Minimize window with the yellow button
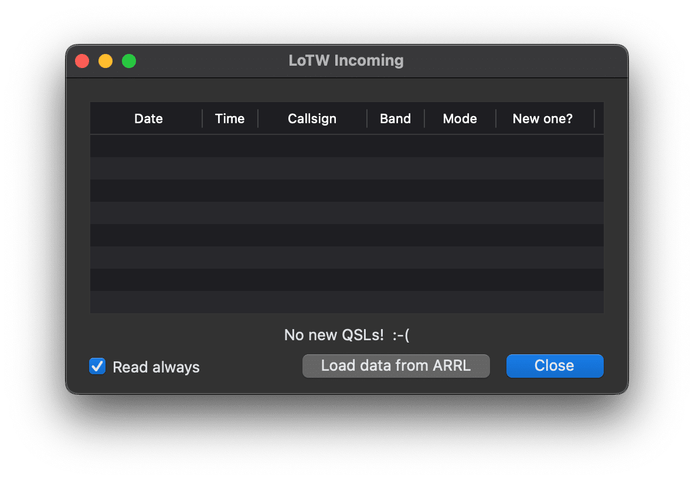Screen dimensions: 694x481 pyautogui.click(x=106, y=61)
